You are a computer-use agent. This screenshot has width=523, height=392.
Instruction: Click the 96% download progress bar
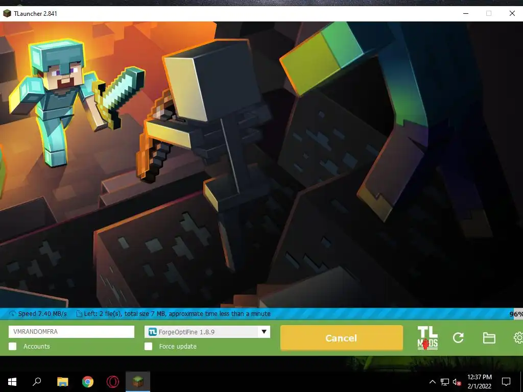(261, 314)
